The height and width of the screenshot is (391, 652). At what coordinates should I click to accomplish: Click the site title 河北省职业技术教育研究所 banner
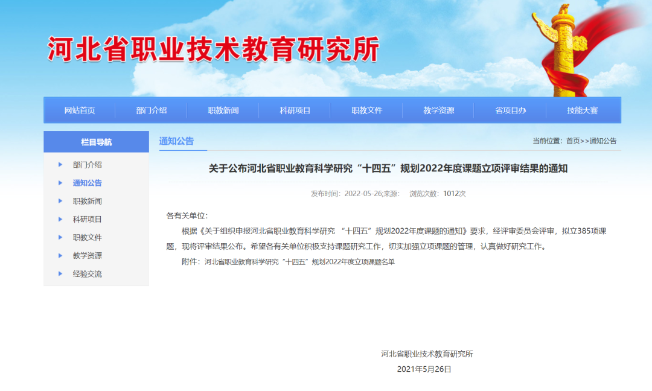pyautogui.click(x=213, y=49)
